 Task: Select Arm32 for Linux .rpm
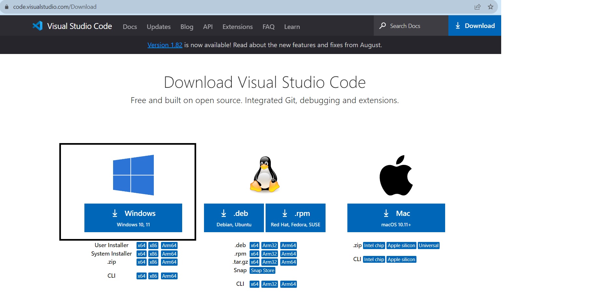tap(270, 254)
